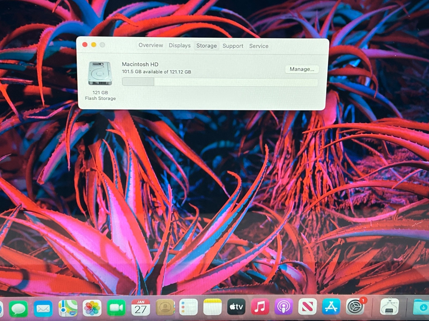Select the Storage tab

206,46
